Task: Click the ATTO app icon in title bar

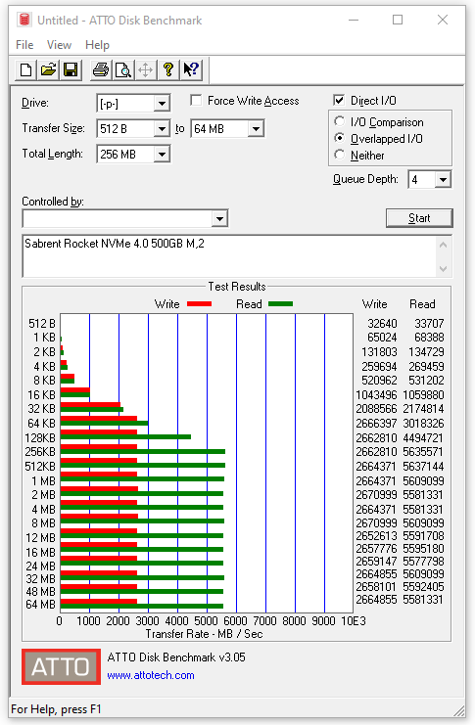Action: tap(24, 20)
